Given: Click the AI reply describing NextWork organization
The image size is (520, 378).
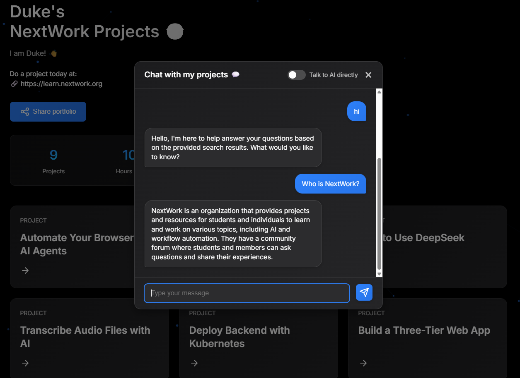Looking at the screenshot, I should pos(233,234).
